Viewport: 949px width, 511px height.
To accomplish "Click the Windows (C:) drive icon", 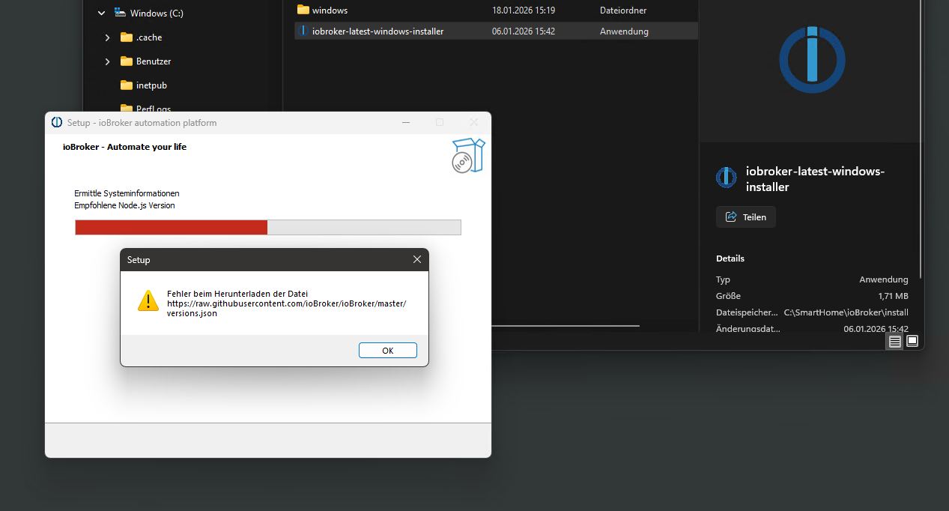I will pyautogui.click(x=120, y=13).
